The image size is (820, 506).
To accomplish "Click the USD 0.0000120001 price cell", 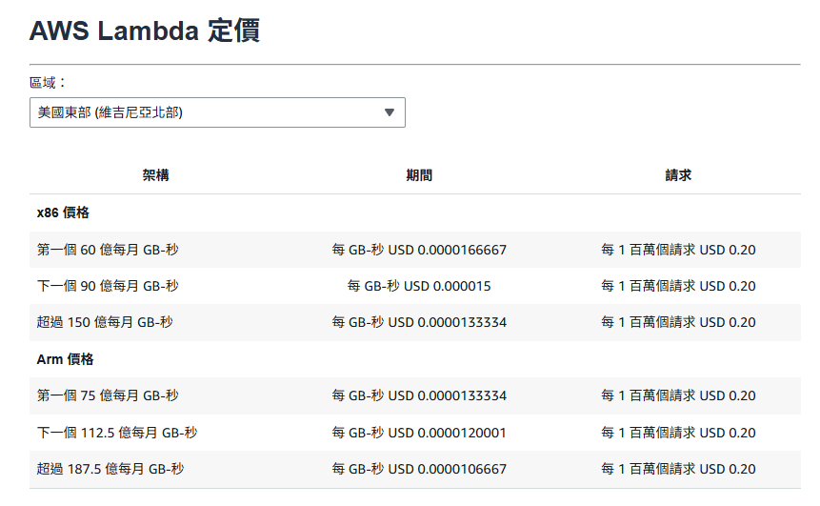I will tap(419, 433).
